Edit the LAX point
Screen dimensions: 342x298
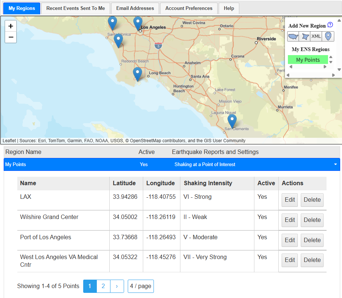tap(290, 200)
